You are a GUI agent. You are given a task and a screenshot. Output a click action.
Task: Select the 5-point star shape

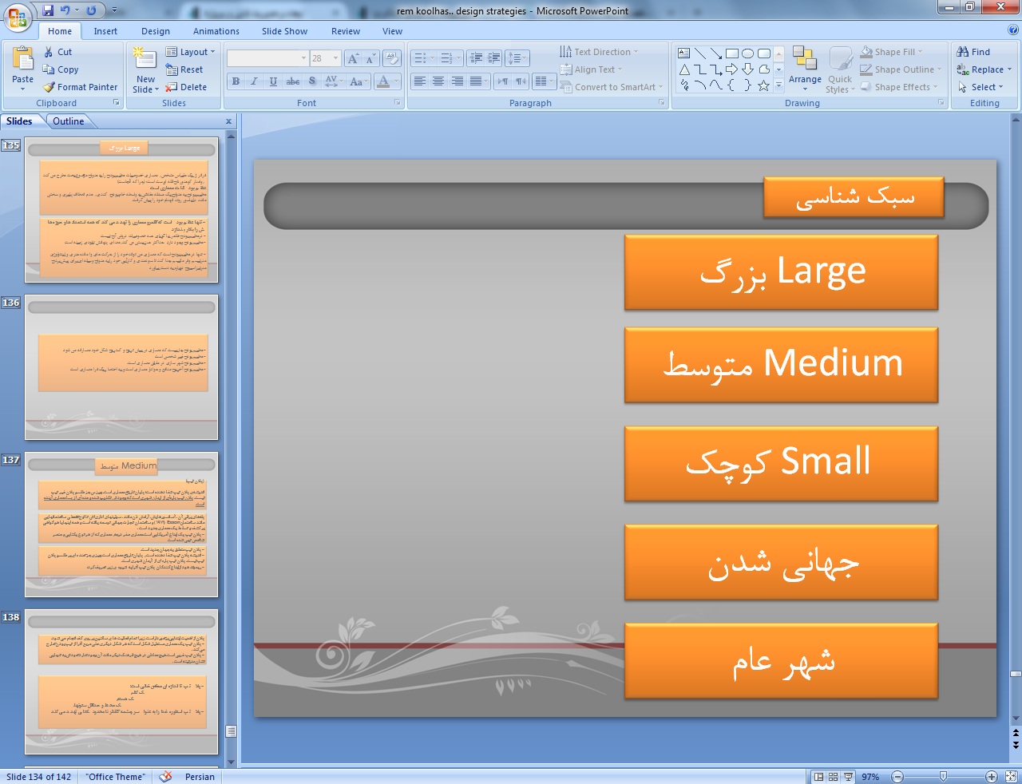[763, 85]
